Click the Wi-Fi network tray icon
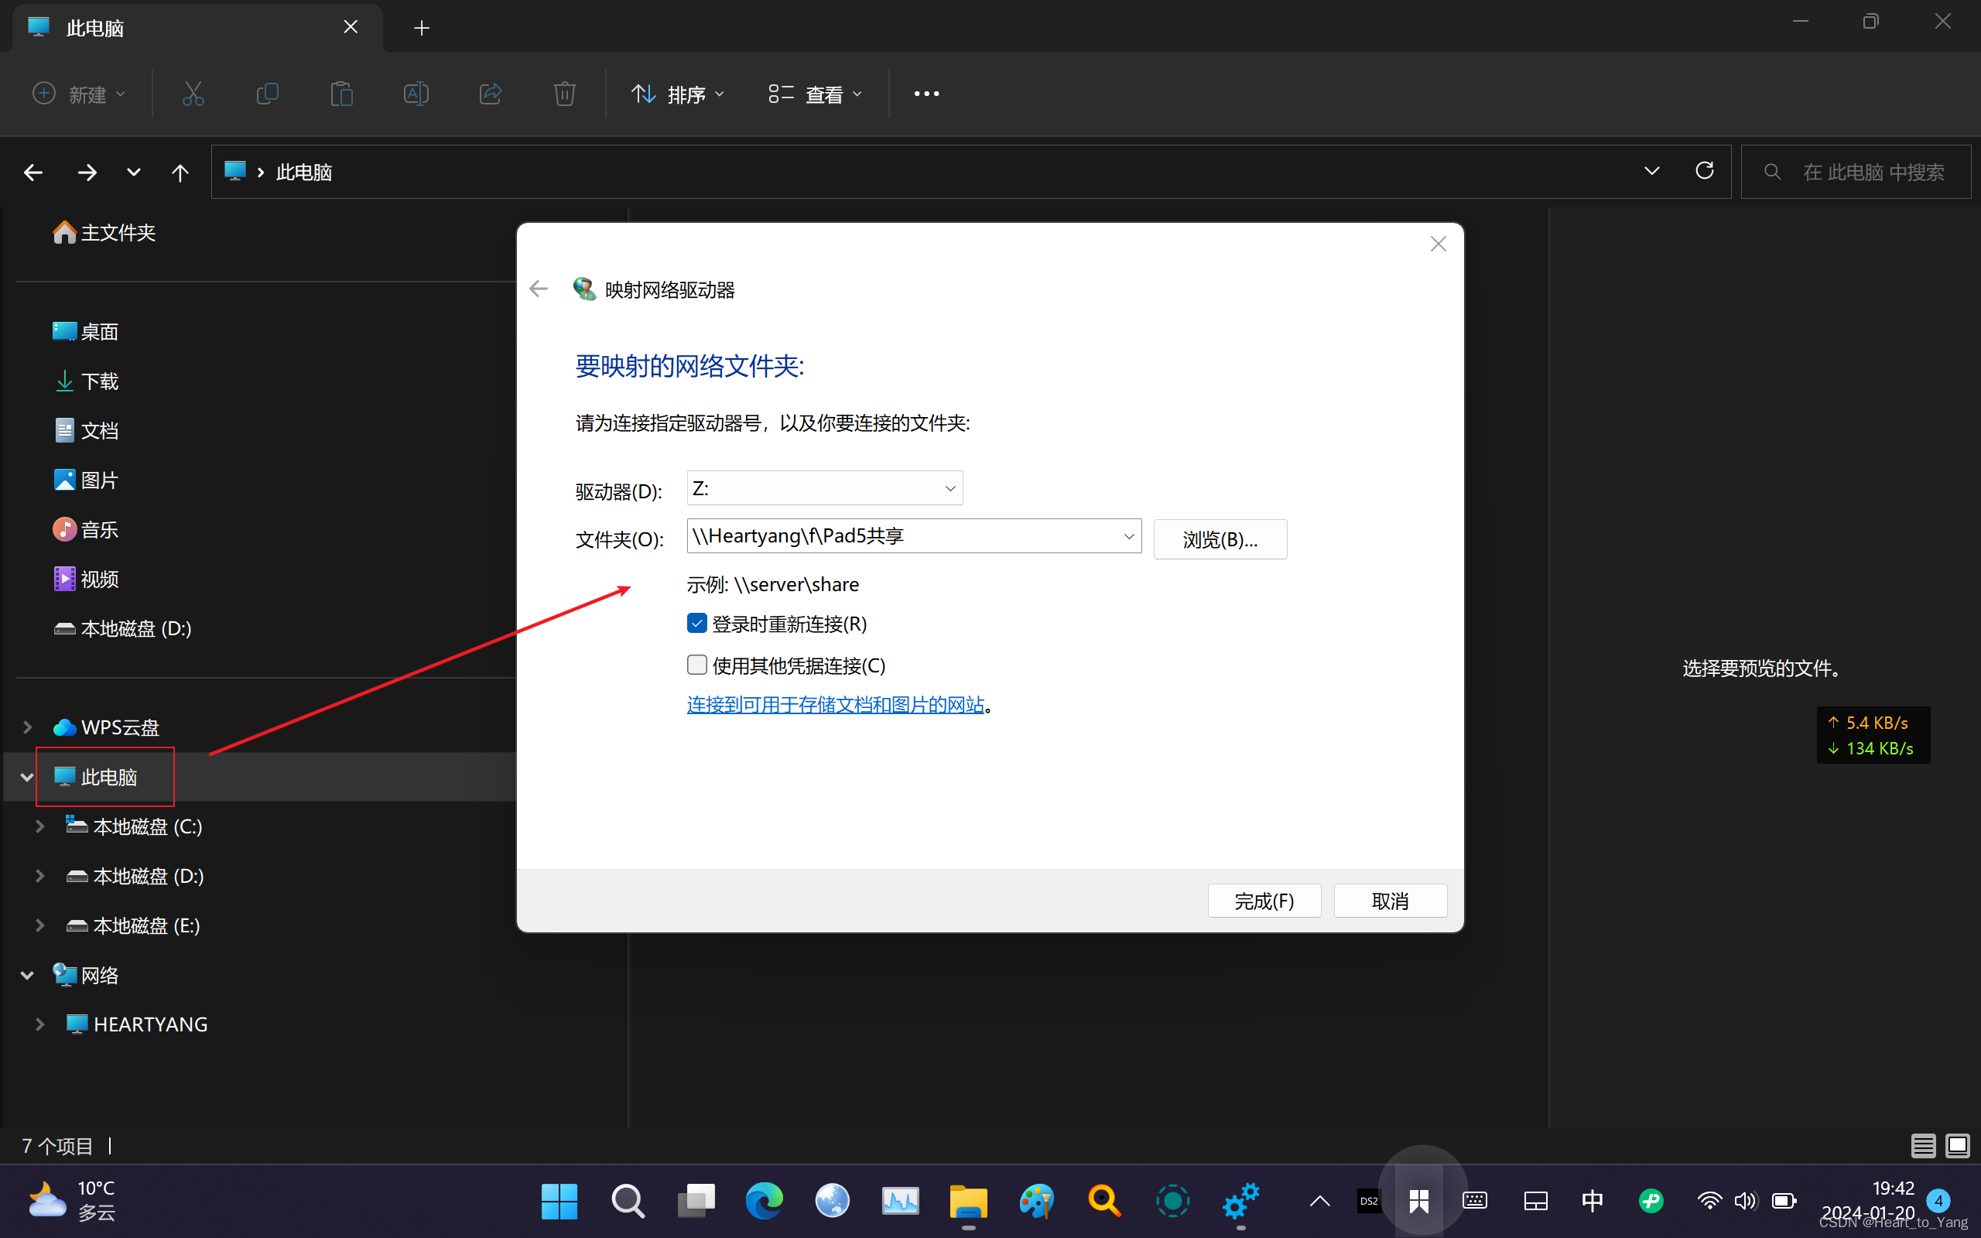This screenshot has width=1981, height=1238. coord(1709,1201)
